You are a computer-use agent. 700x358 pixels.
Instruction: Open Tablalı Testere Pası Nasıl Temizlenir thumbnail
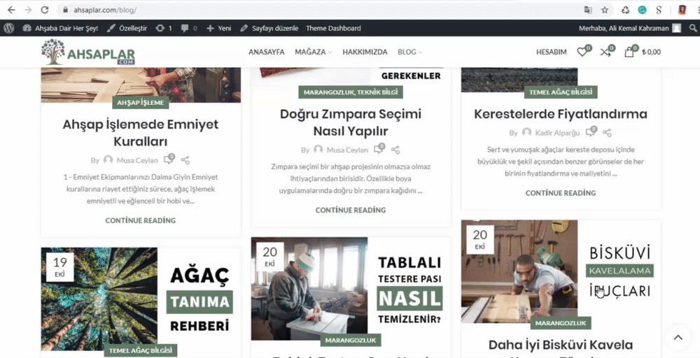point(351,289)
